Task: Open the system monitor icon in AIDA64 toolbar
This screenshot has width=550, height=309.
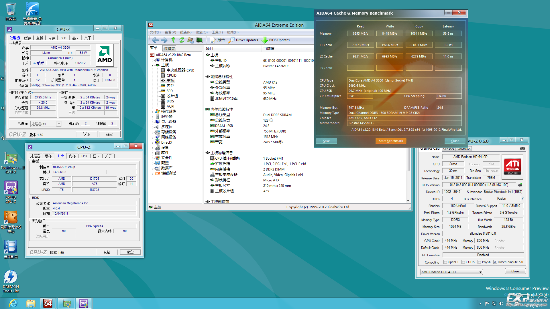Action: tap(199, 40)
